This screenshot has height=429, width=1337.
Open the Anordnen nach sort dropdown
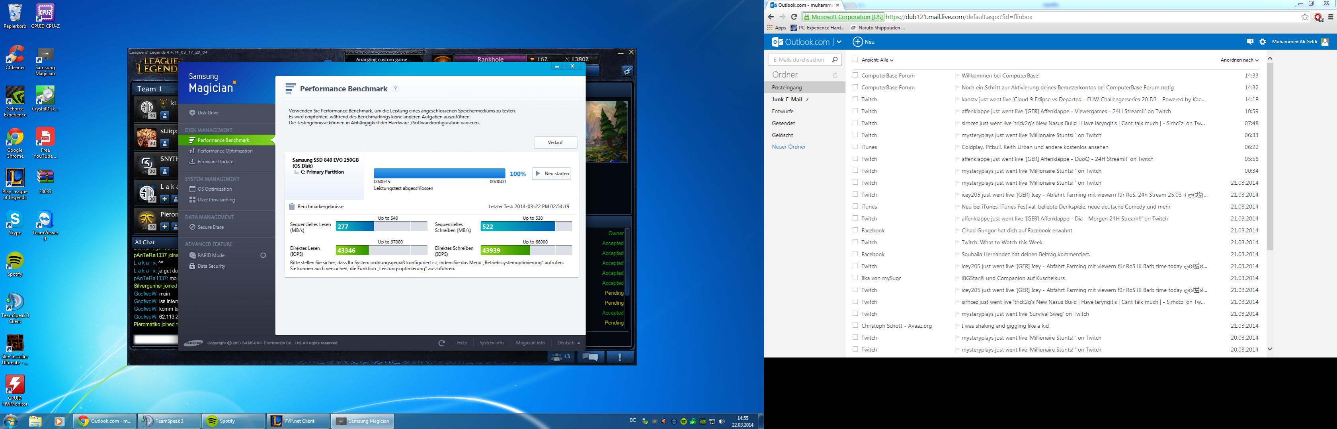[1239, 60]
